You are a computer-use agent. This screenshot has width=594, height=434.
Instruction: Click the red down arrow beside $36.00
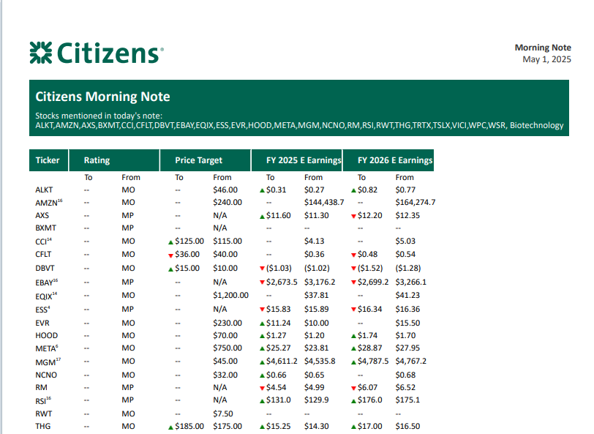170,255
